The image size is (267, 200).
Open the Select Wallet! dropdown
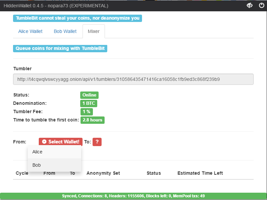(60, 142)
